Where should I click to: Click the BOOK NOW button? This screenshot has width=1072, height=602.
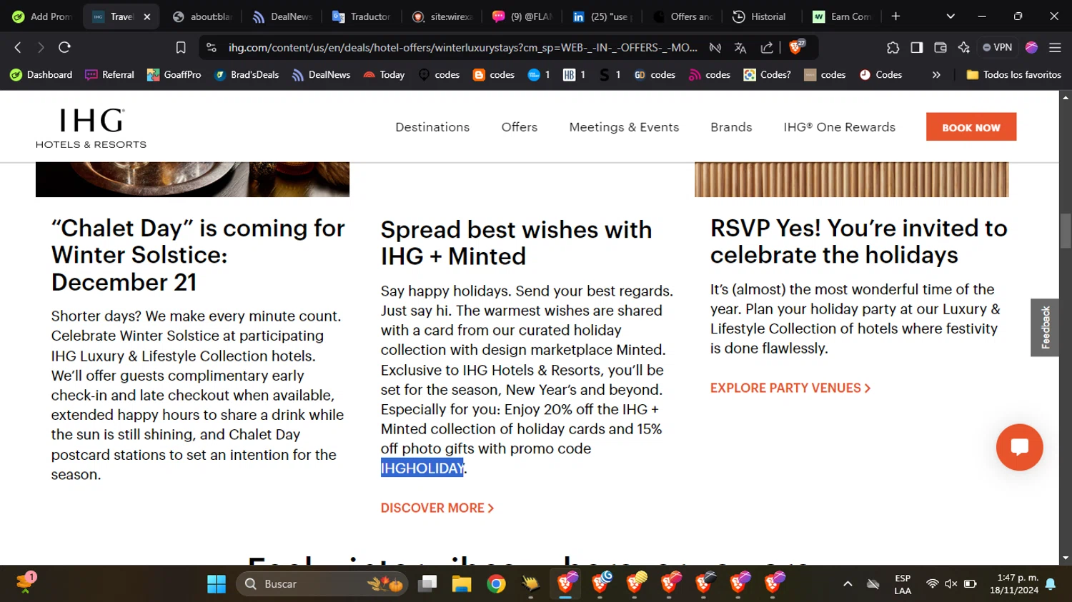tap(971, 127)
